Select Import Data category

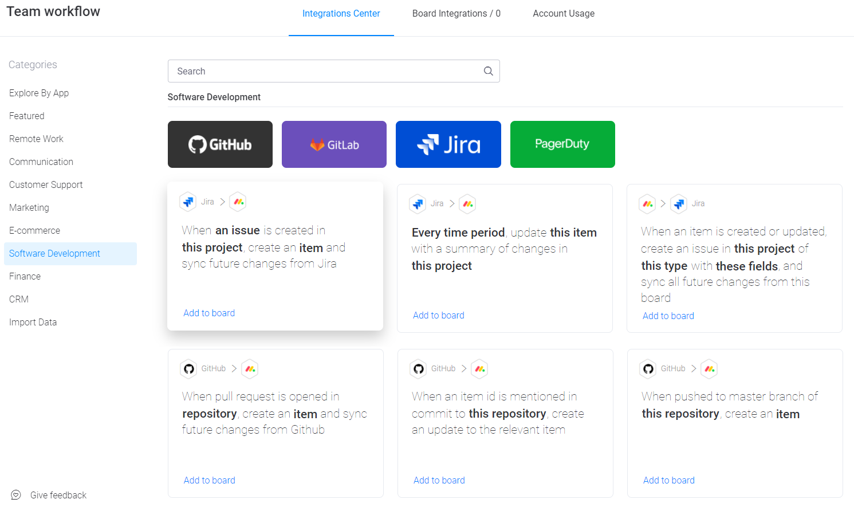tap(70, 322)
